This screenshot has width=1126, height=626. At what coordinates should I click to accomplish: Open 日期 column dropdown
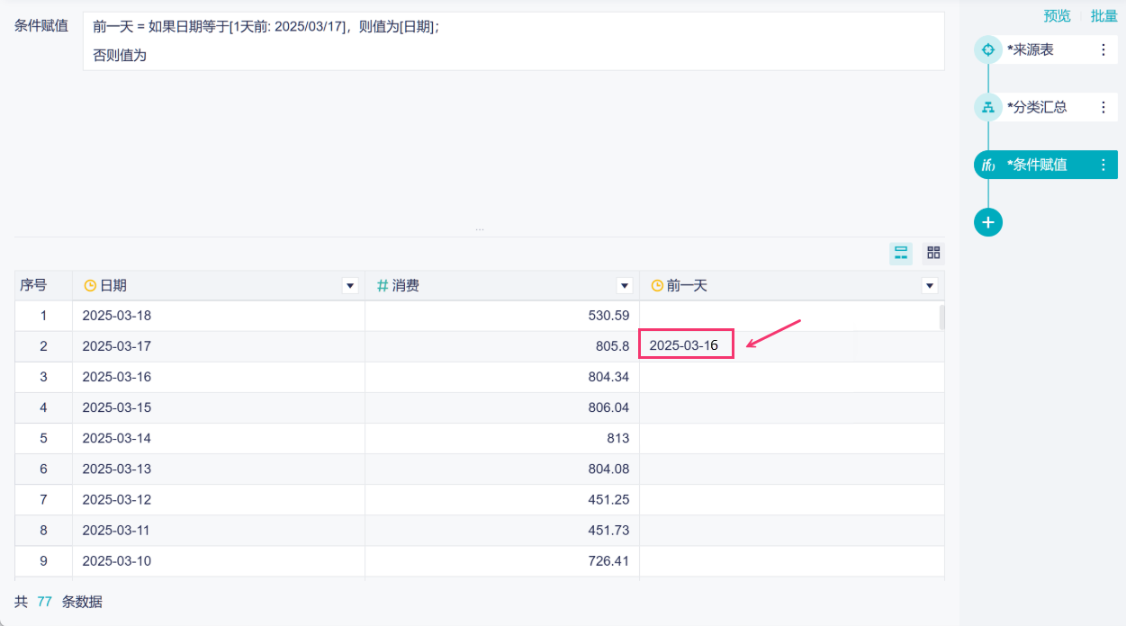point(350,286)
